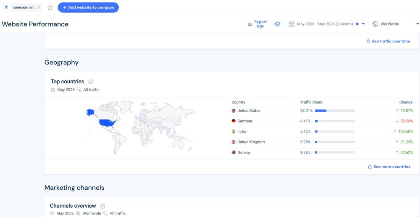Click the camcaps.net site favicon
The width and height of the screenshot is (420, 217).
[x=6, y=8]
